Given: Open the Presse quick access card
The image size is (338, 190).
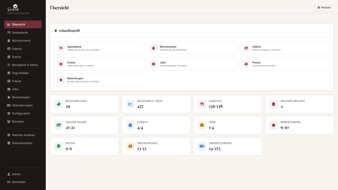Looking at the screenshot, I should pyautogui.click(x=284, y=64).
